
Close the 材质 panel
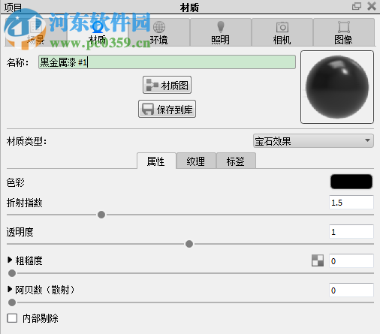coord(372,6)
